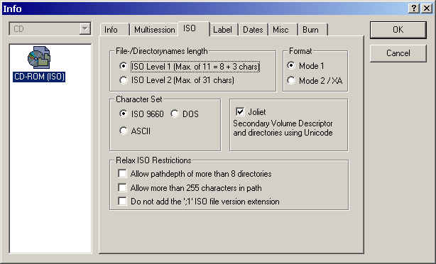Image resolution: width=436 pixels, height=264 pixels.
Task: Close the Info dialog window
Action: point(427,9)
